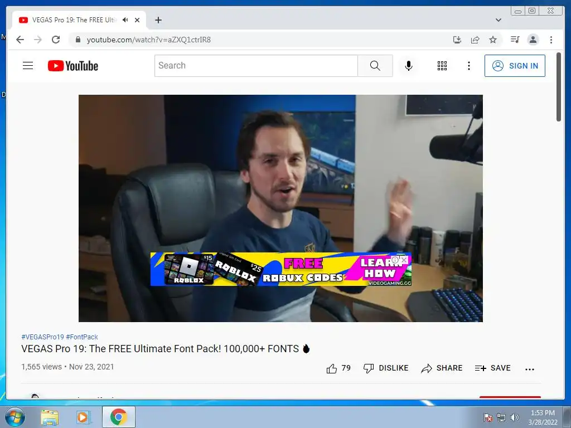This screenshot has height=428, width=571.
Task: Open the Windows Start menu
Action: pyautogui.click(x=15, y=417)
